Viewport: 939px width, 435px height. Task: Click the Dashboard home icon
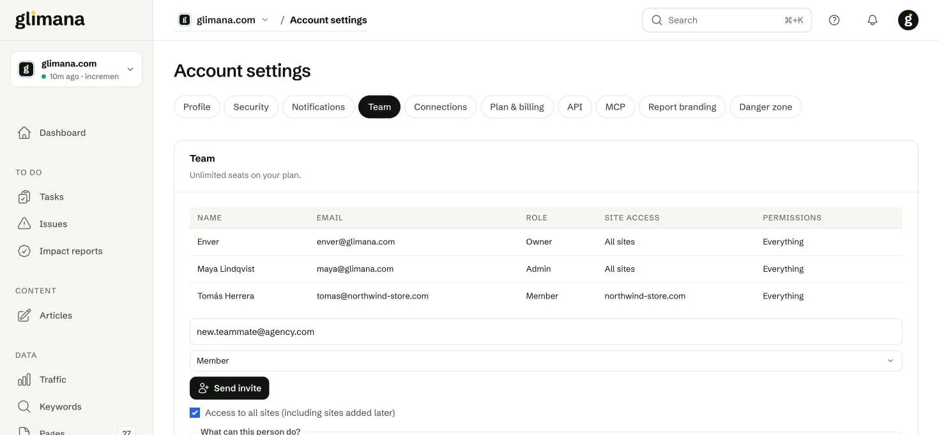(24, 133)
